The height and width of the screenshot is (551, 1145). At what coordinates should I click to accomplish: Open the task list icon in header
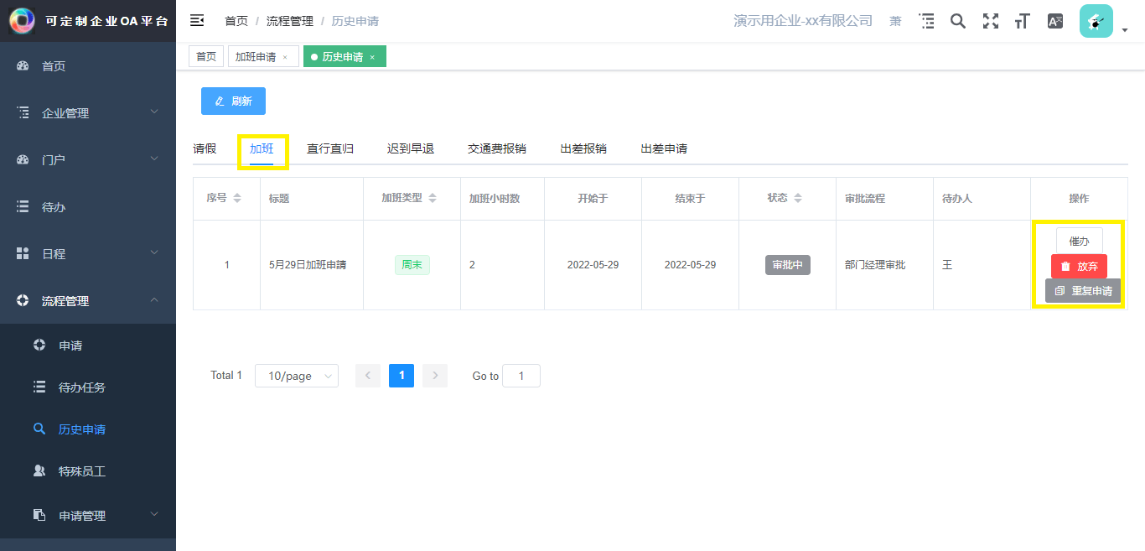click(926, 21)
